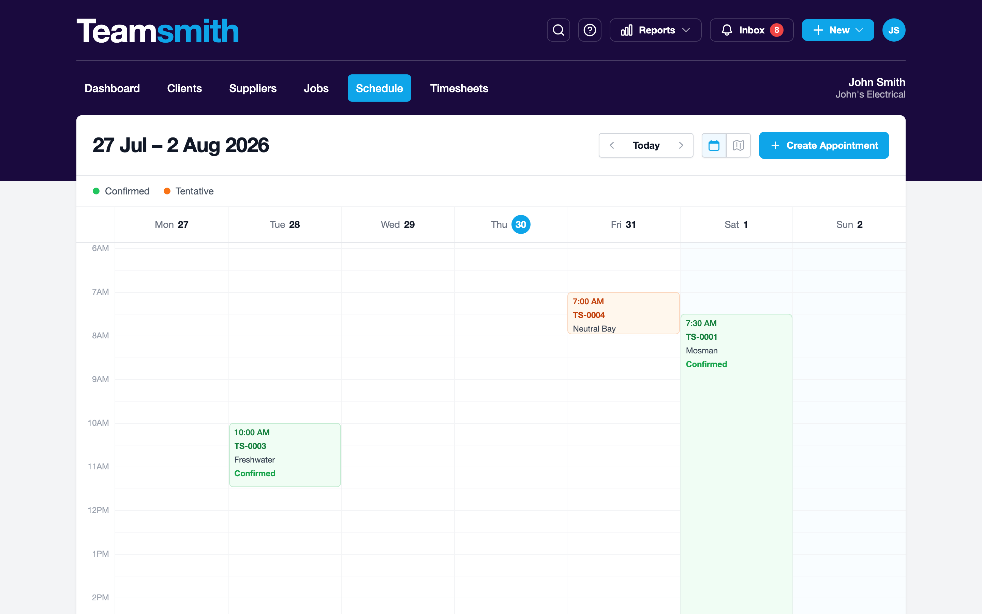Screen dimensions: 982x614
Task: Open the TS-0004 Neutral Bay appointment
Action: pyautogui.click(x=623, y=313)
